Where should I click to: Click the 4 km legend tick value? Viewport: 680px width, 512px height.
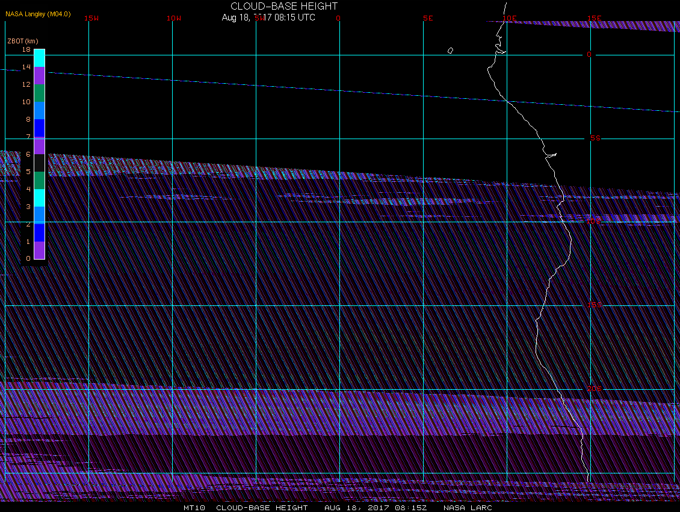pyautogui.click(x=28, y=189)
